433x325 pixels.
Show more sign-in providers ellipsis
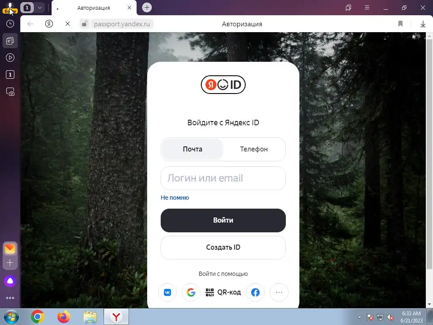(279, 292)
